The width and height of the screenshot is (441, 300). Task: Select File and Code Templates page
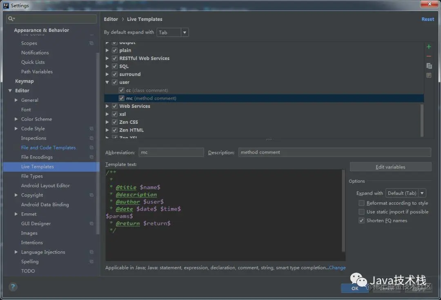pos(48,148)
